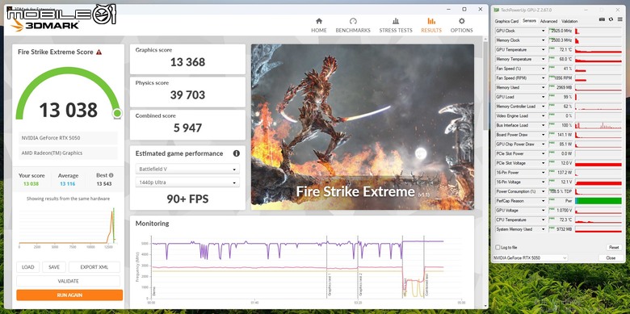Click the info icon next to Best

coord(111,175)
